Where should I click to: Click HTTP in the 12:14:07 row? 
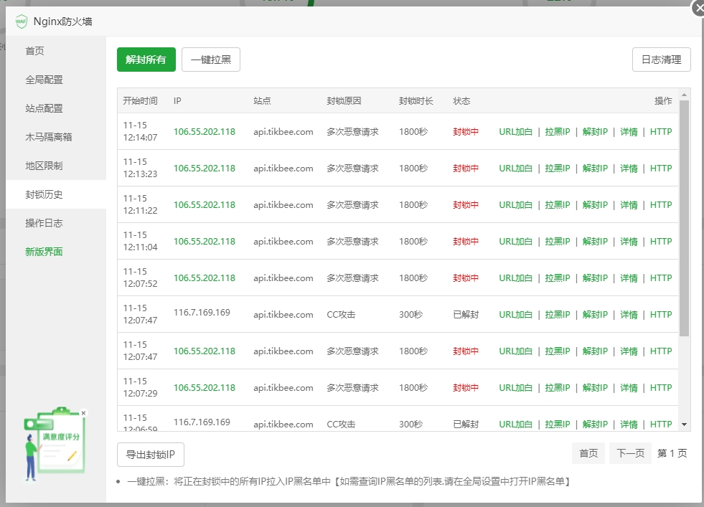point(661,132)
